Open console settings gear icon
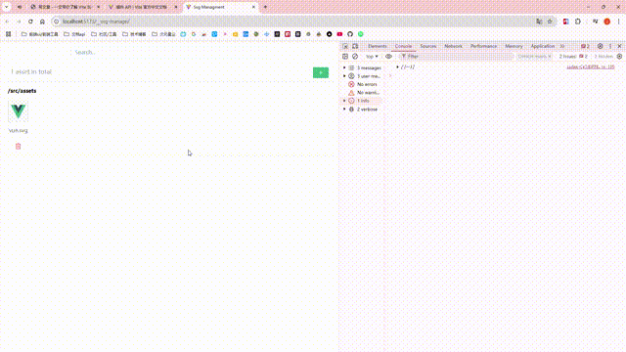Viewport: 626px width, 352px height. [619, 57]
